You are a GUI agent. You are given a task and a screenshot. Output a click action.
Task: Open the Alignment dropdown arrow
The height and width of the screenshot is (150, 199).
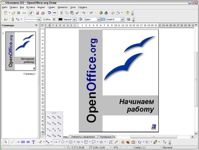point(151,142)
